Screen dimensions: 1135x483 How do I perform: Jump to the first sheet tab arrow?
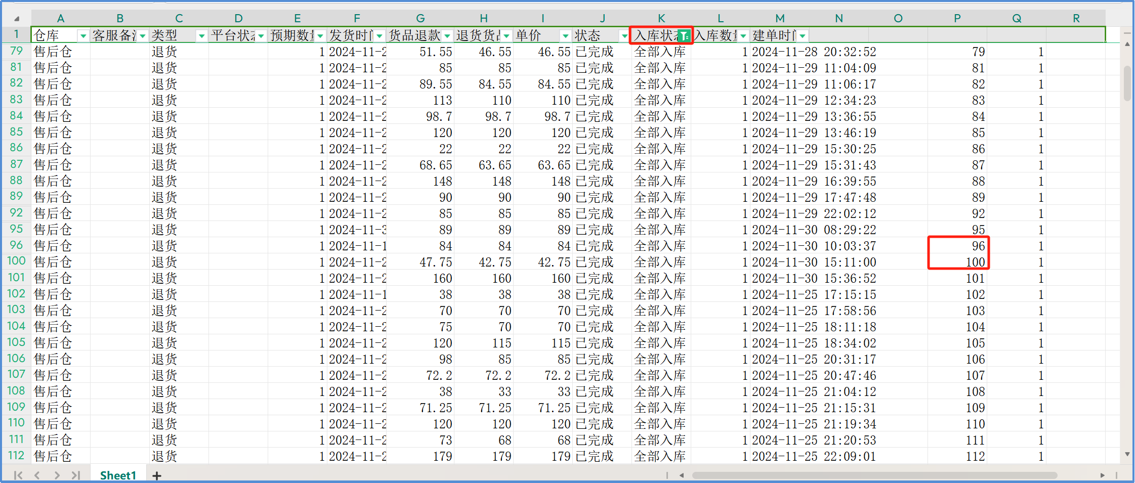(18, 475)
